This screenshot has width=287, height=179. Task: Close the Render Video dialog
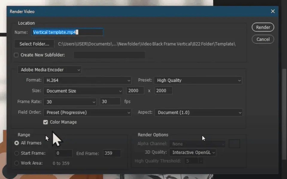(273, 11)
